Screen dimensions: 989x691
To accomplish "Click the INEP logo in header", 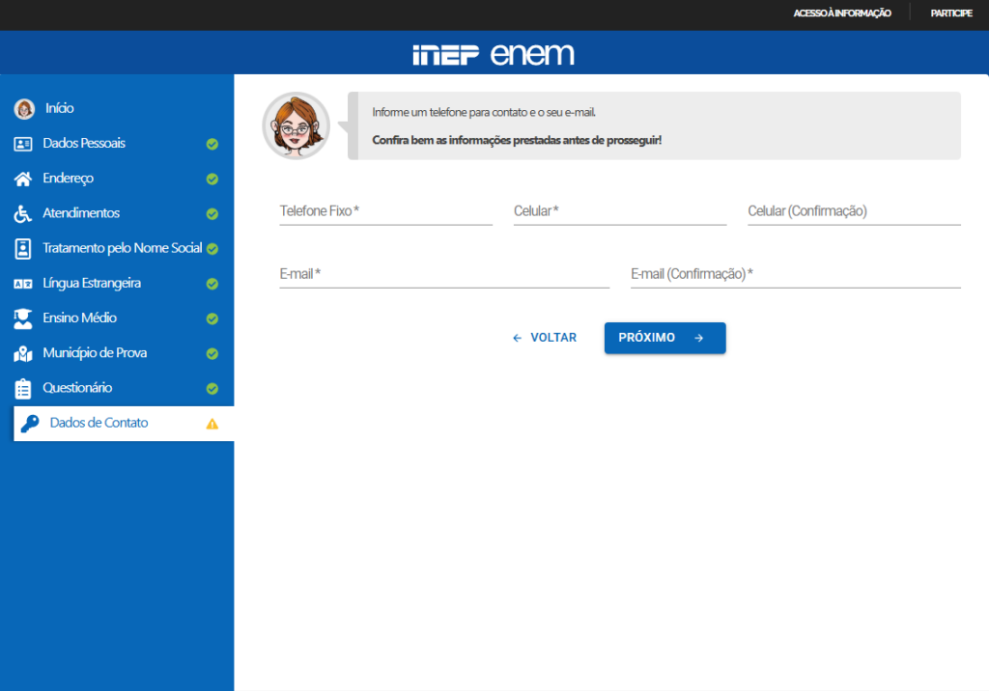I will (446, 55).
